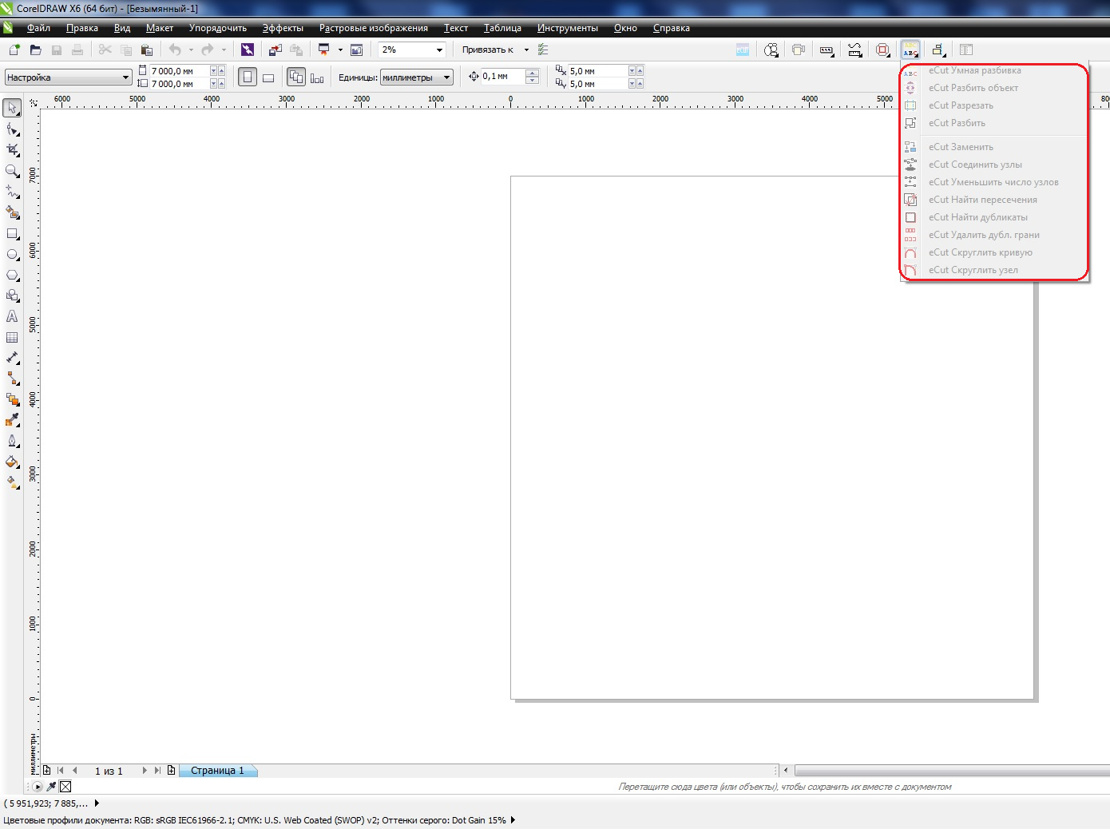The height and width of the screenshot is (829, 1110).
Task: Select the Table tool
Action: (12, 337)
